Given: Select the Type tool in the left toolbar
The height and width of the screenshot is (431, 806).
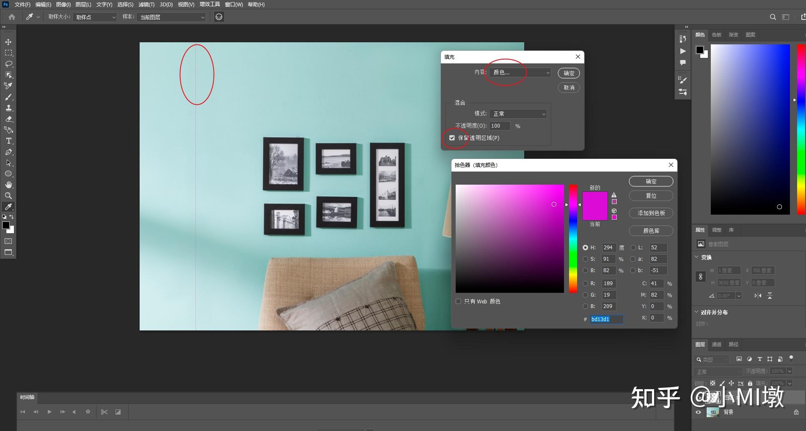Looking at the screenshot, I should pos(8,141).
